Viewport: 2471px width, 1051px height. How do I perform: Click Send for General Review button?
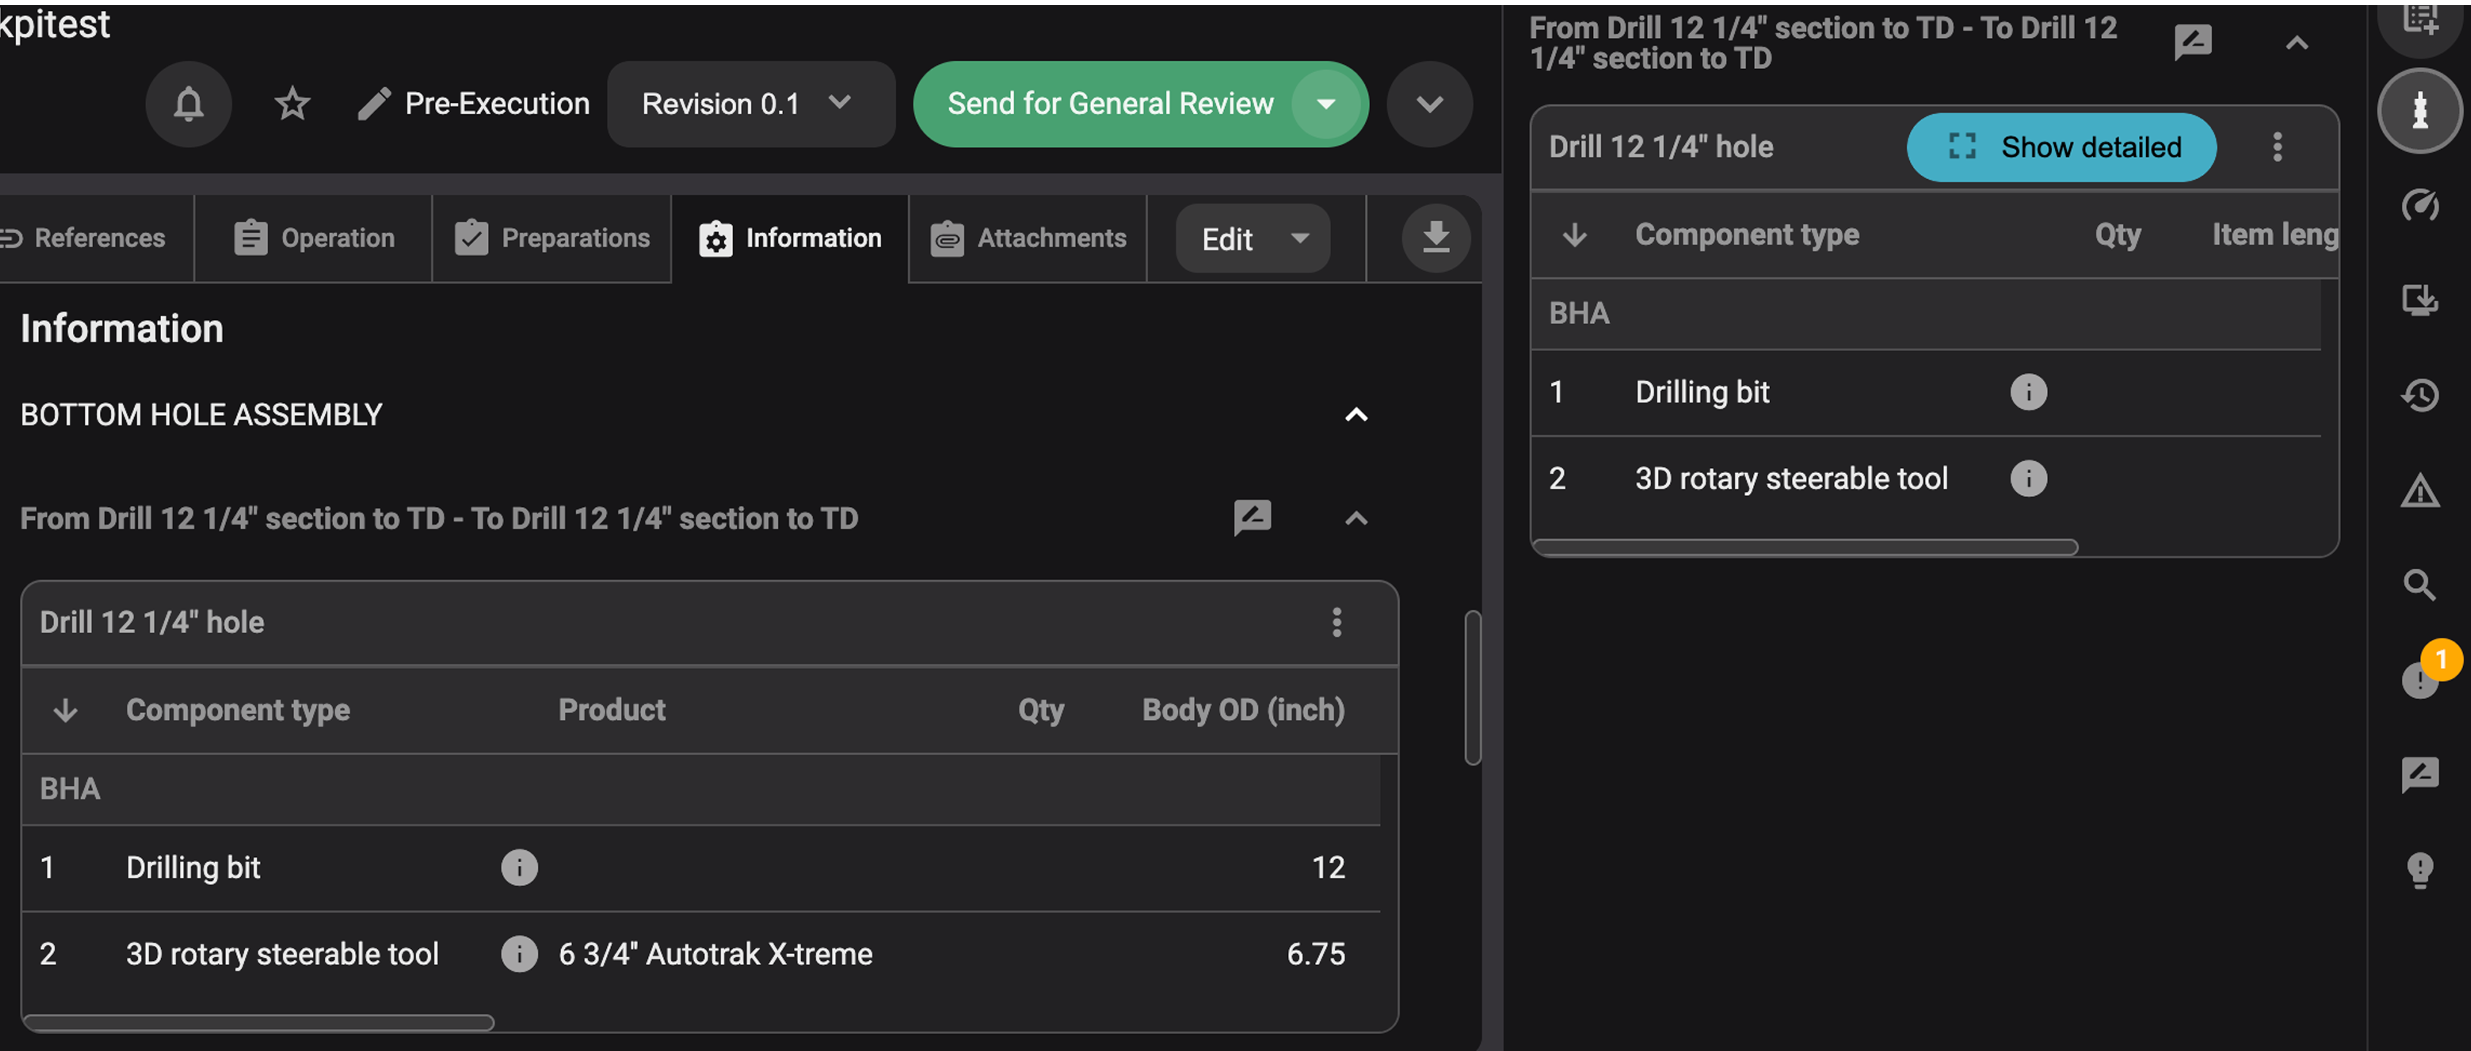[x=1109, y=103]
